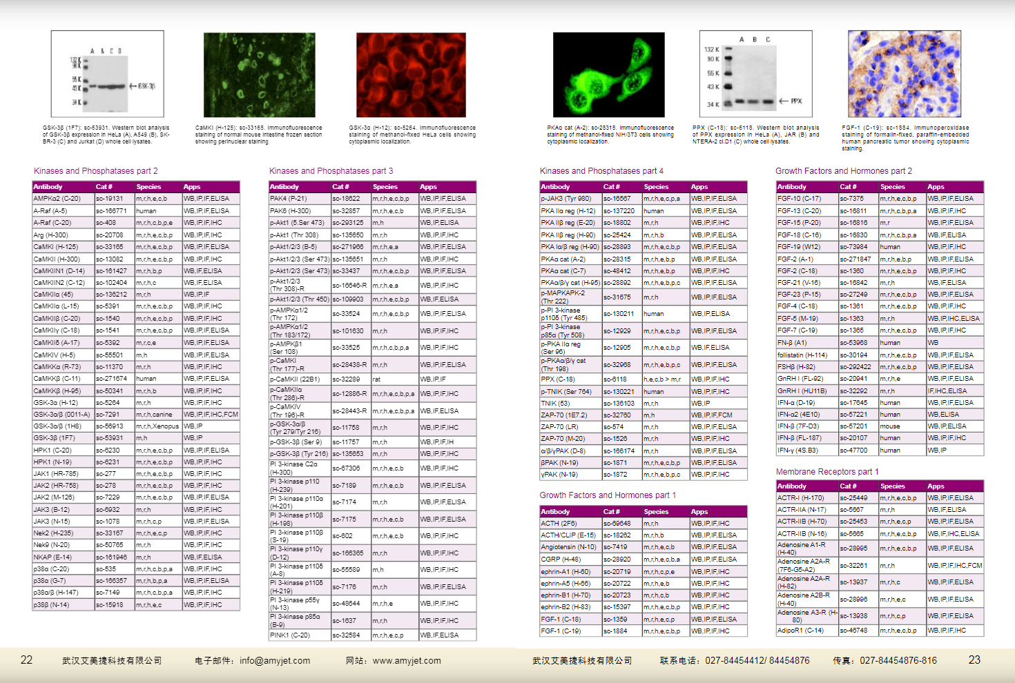
Task: Click page number 23 in the footer
Action: coord(974,660)
